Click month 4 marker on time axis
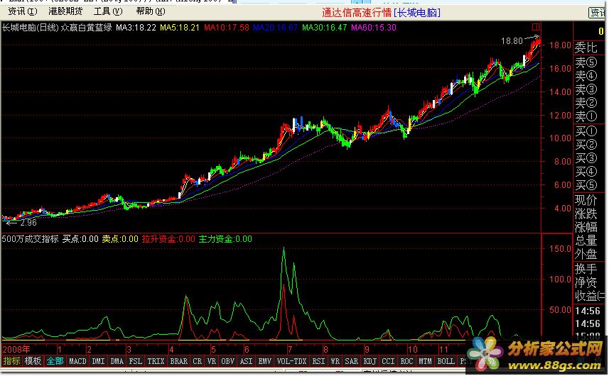 172,349
